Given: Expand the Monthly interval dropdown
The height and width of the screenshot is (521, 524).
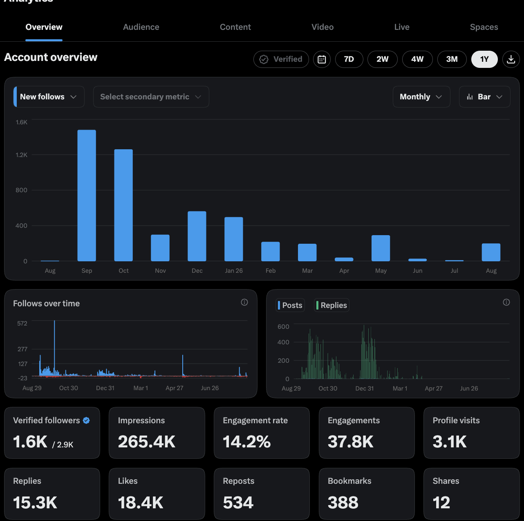Looking at the screenshot, I should [421, 97].
